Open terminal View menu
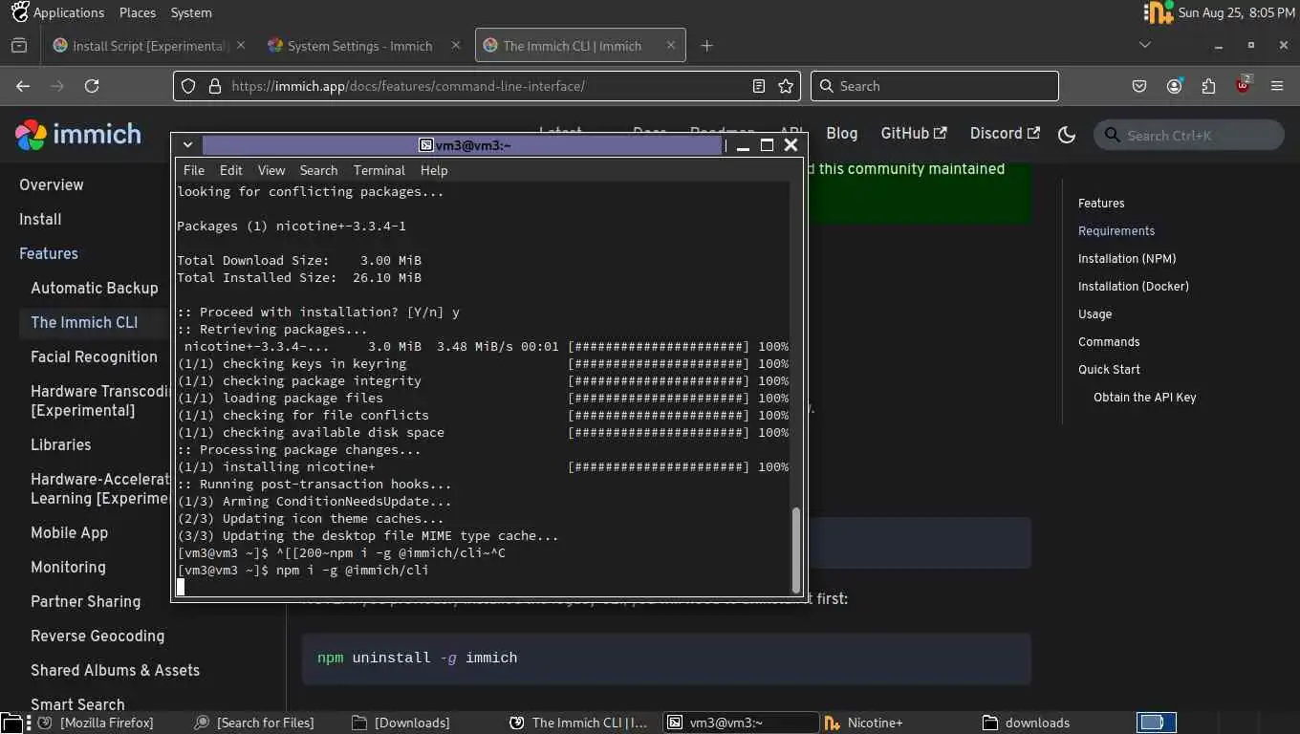This screenshot has width=1300, height=734. tap(271, 170)
